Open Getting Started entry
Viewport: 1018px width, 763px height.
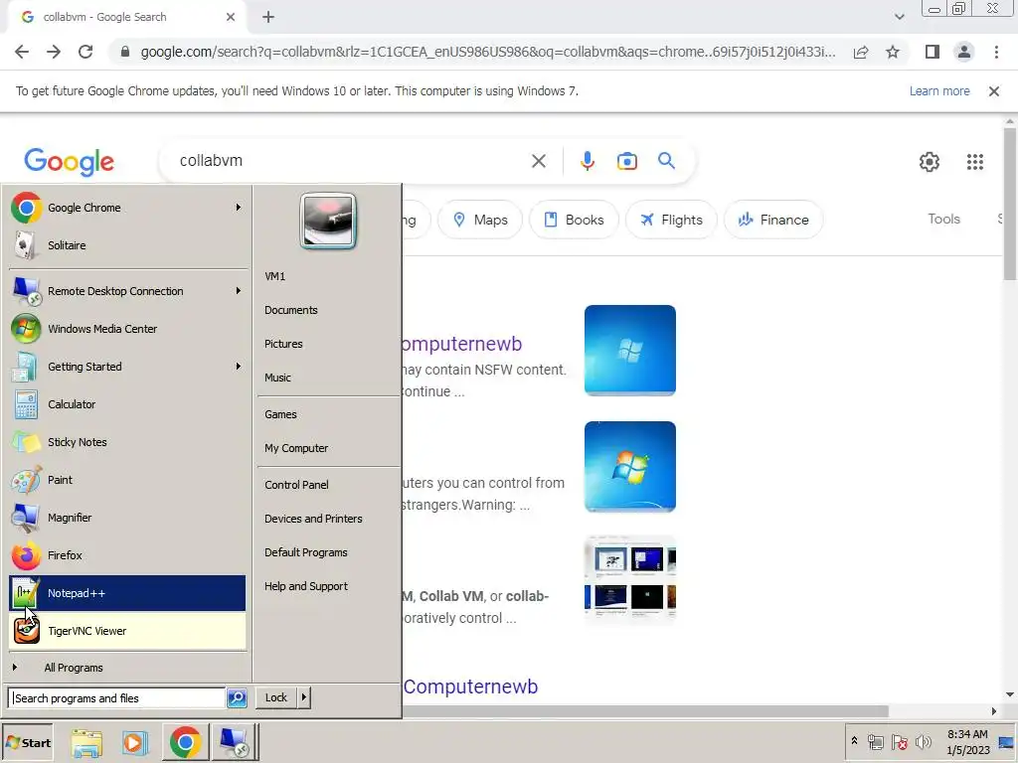click(x=127, y=367)
